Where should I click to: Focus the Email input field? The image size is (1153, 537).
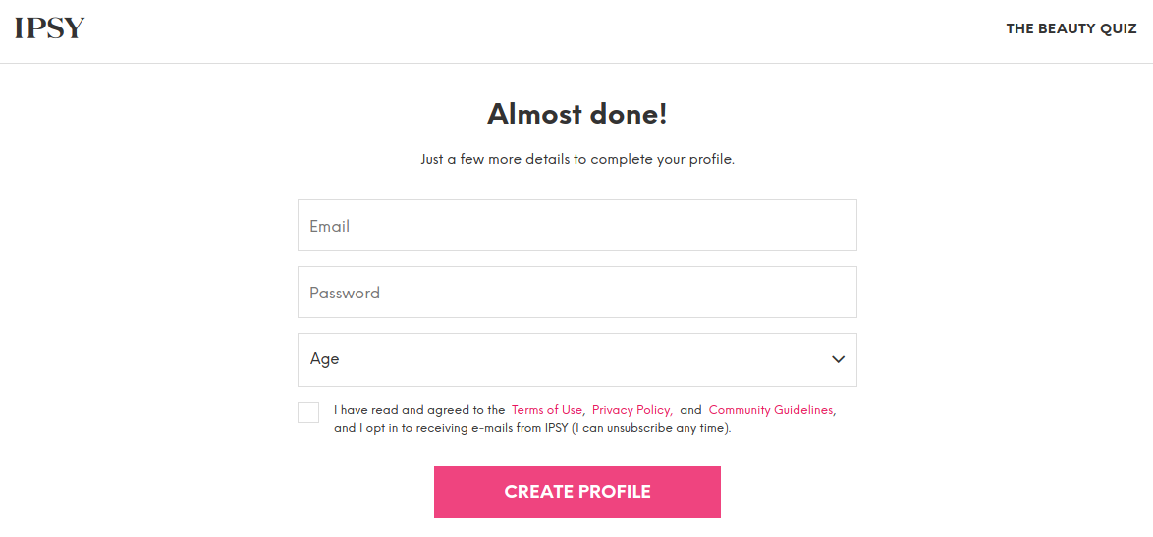pyautogui.click(x=577, y=226)
